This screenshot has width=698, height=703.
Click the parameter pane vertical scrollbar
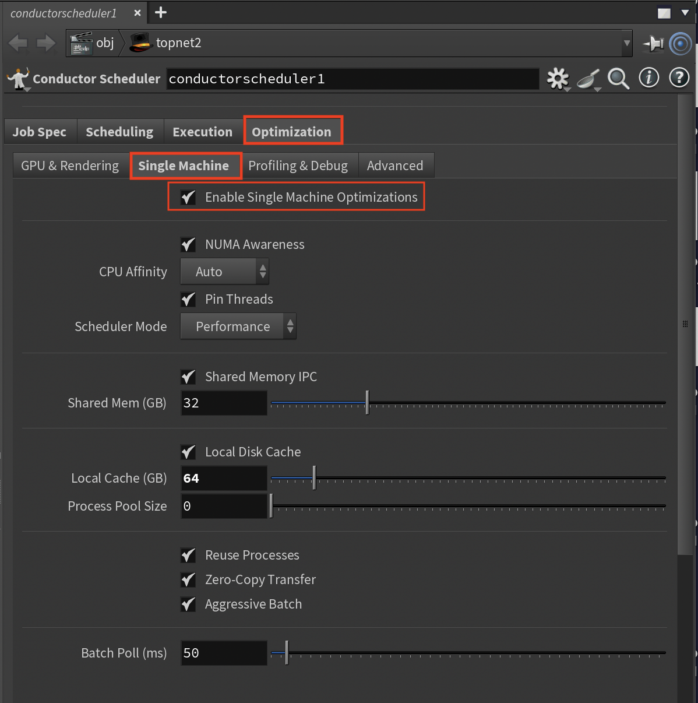pyautogui.click(x=685, y=324)
